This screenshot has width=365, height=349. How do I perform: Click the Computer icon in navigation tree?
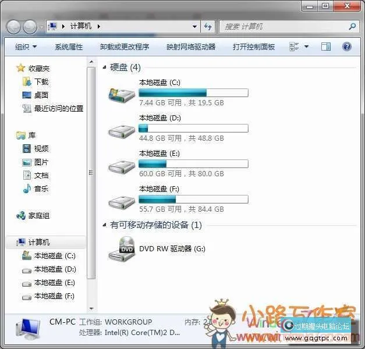point(21,242)
